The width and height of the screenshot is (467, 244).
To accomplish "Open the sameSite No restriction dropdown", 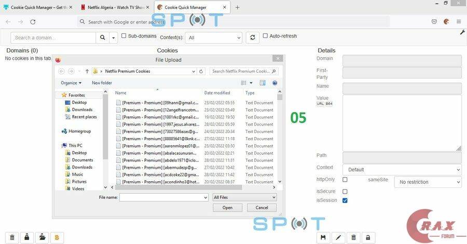I will coord(428,182).
